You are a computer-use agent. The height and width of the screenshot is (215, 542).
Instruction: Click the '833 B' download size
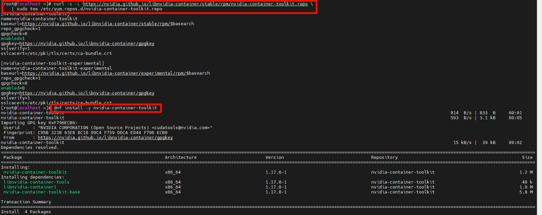tap(488, 113)
